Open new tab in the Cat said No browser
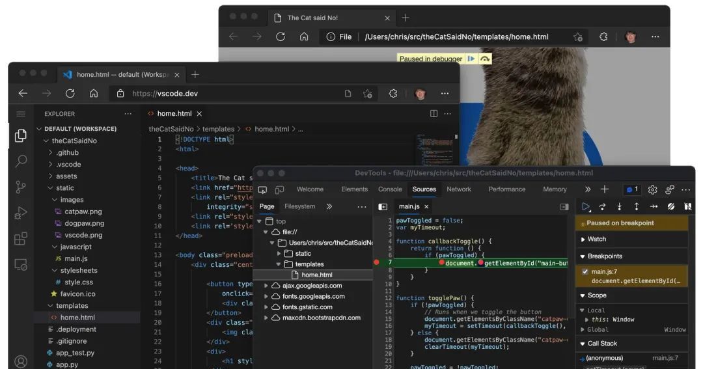Viewport: 703px width, 369px height. tap(406, 18)
